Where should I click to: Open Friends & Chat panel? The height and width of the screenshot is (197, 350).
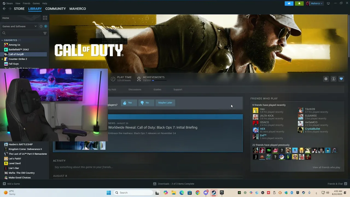tap(337, 184)
